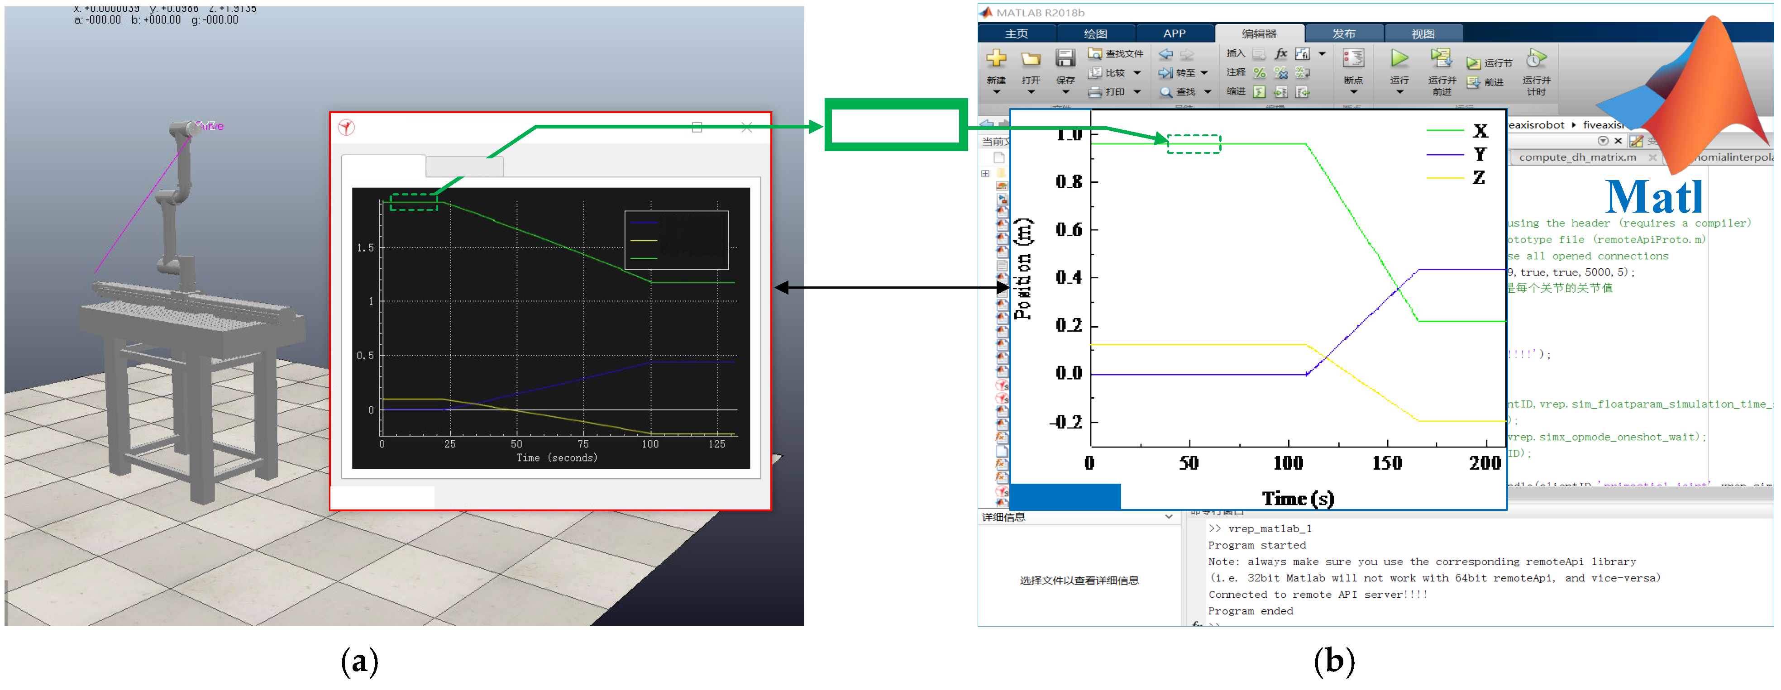Switch to the 发布 (Publish) ribbon tab
Viewport: 1781px width, 690px height.
pyautogui.click(x=1344, y=33)
